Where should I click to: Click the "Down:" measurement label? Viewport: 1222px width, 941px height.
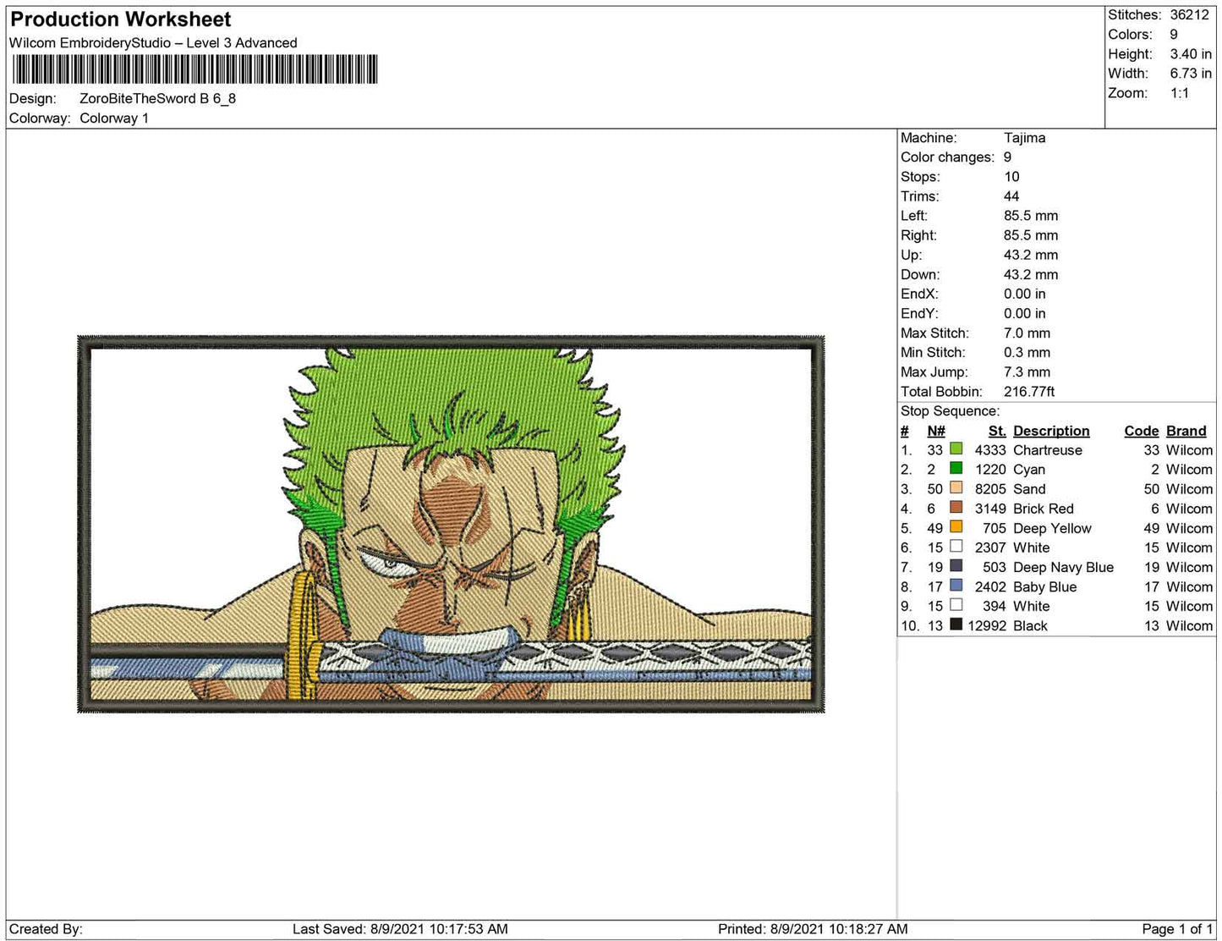tap(920, 274)
